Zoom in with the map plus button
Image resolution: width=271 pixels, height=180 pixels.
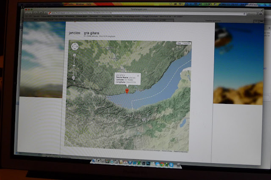pos(75,55)
